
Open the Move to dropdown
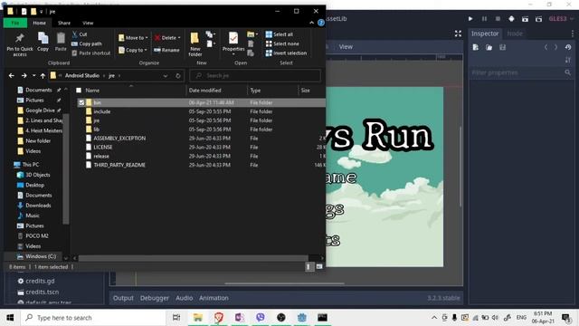coord(133,38)
